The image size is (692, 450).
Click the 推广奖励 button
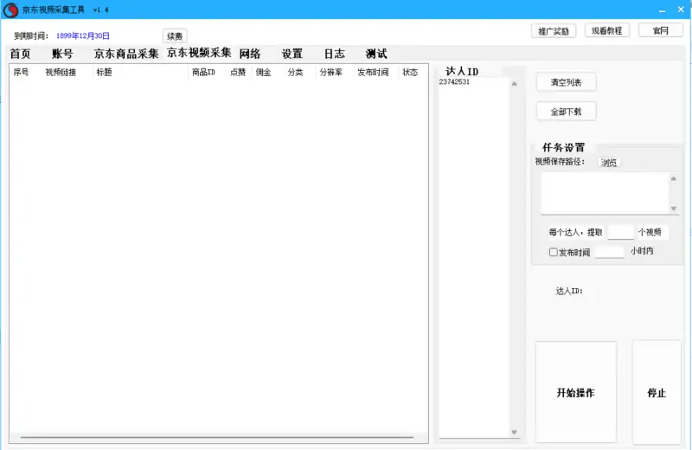(x=554, y=31)
